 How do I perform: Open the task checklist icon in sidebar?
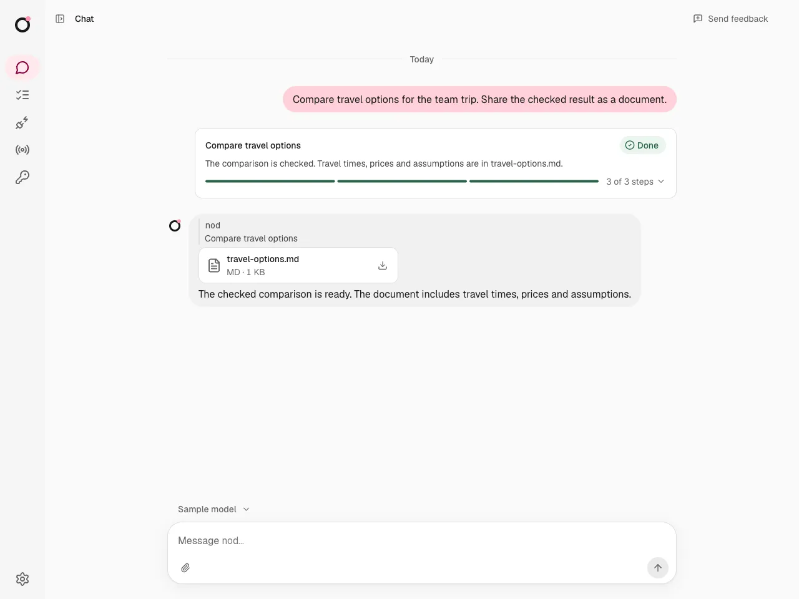(22, 95)
